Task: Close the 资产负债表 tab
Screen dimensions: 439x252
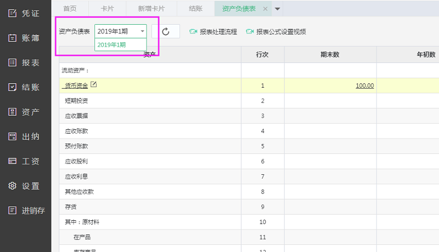Action: pyautogui.click(x=266, y=9)
